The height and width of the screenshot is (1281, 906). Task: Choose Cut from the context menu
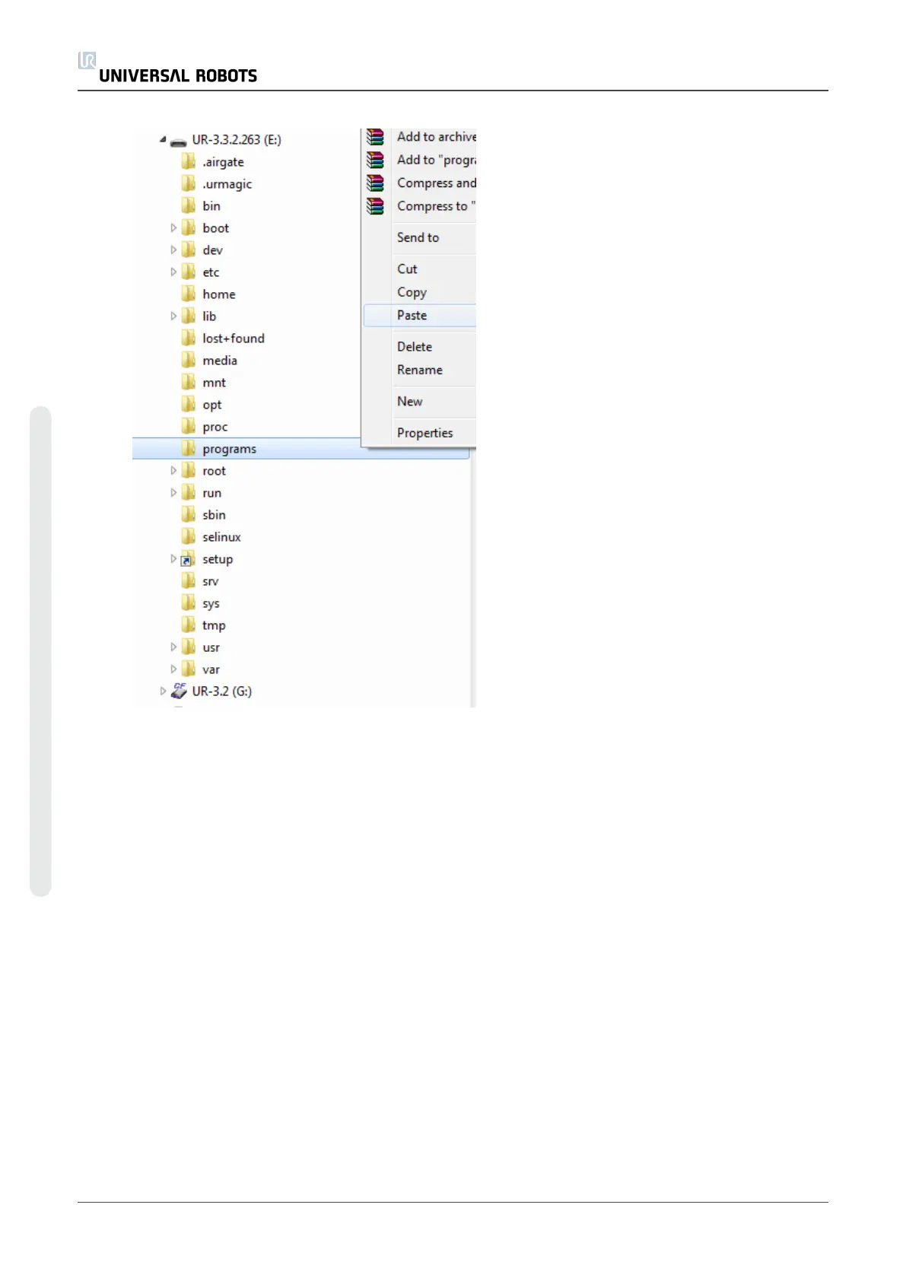[x=420, y=269]
